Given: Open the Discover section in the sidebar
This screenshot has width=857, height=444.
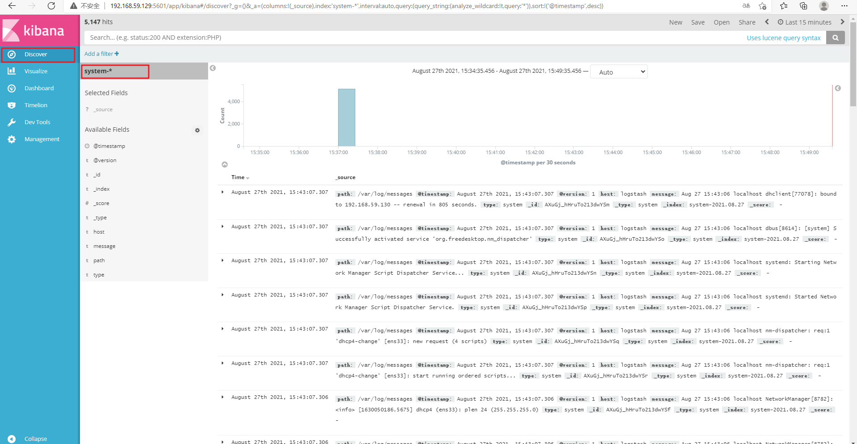Looking at the screenshot, I should [x=38, y=54].
